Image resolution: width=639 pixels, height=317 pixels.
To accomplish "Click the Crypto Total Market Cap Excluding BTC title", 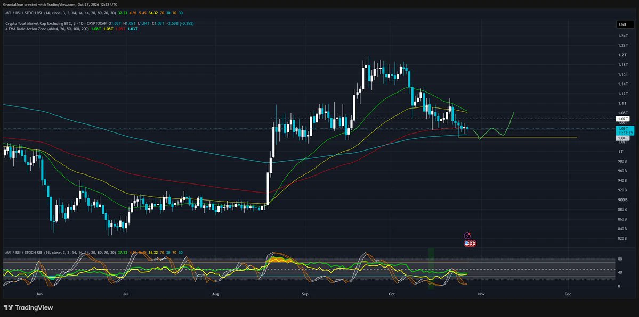I will (x=53, y=23).
